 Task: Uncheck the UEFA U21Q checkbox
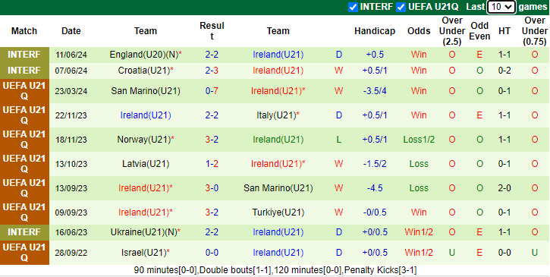point(401,7)
